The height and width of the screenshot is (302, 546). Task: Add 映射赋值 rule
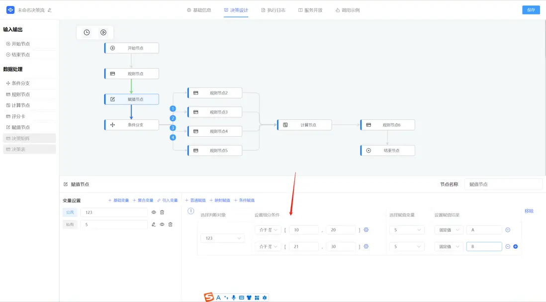[220, 201]
